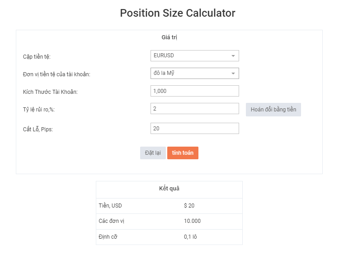Click the Các đơn vị result label
The height and width of the screenshot is (254, 339).
tap(111, 221)
